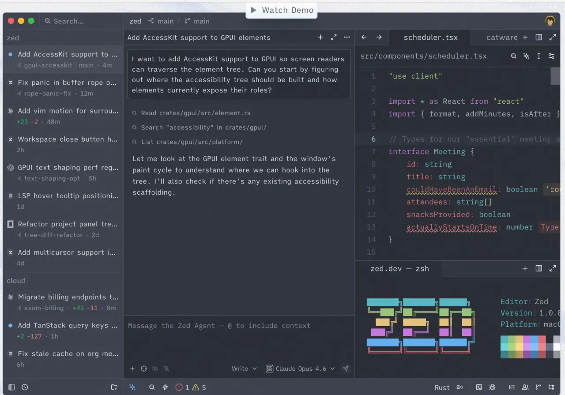Open thread history clock icon
The width and height of the screenshot is (565, 395).
[x=25, y=387]
